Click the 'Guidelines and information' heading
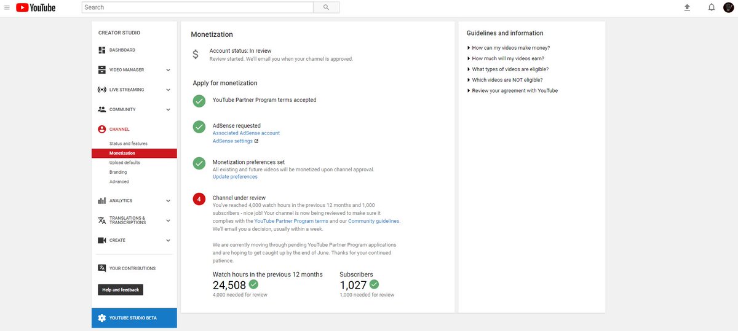 pyautogui.click(x=505, y=33)
